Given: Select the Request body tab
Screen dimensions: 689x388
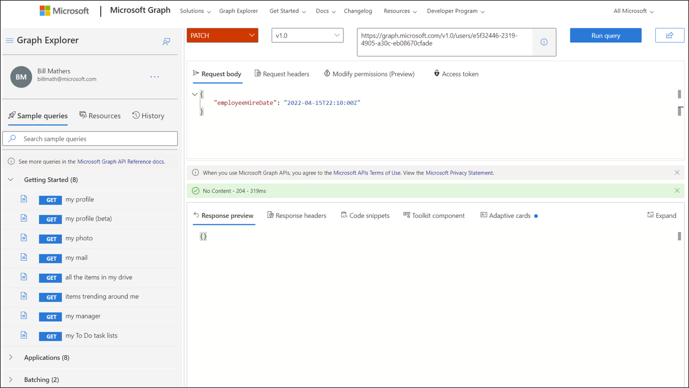Looking at the screenshot, I should [217, 74].
